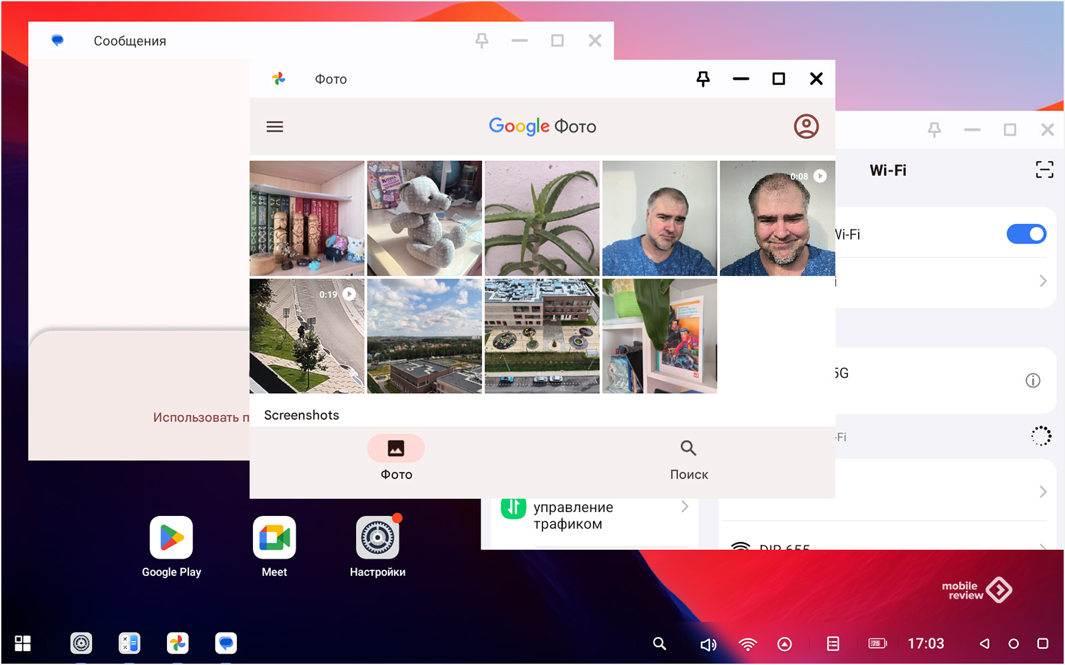Switch to the Фото tab in Photos
This screenshot has width=1065, height=665.
(396, 458)
